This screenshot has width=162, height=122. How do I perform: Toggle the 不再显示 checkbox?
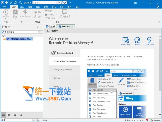click(x=48, y=31)
